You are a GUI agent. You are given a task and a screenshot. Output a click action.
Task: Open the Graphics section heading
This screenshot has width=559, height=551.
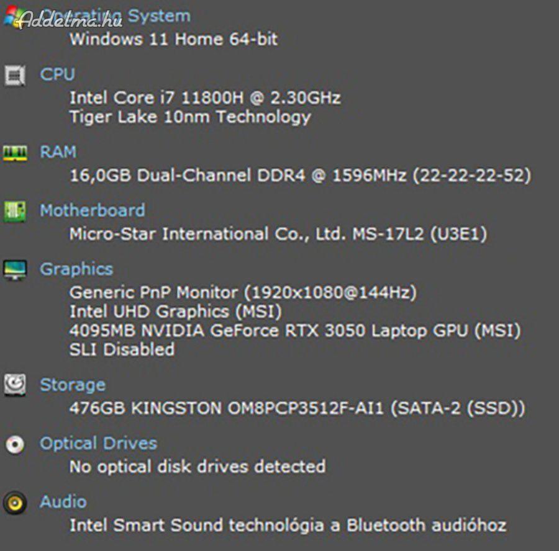pos(76,269)
